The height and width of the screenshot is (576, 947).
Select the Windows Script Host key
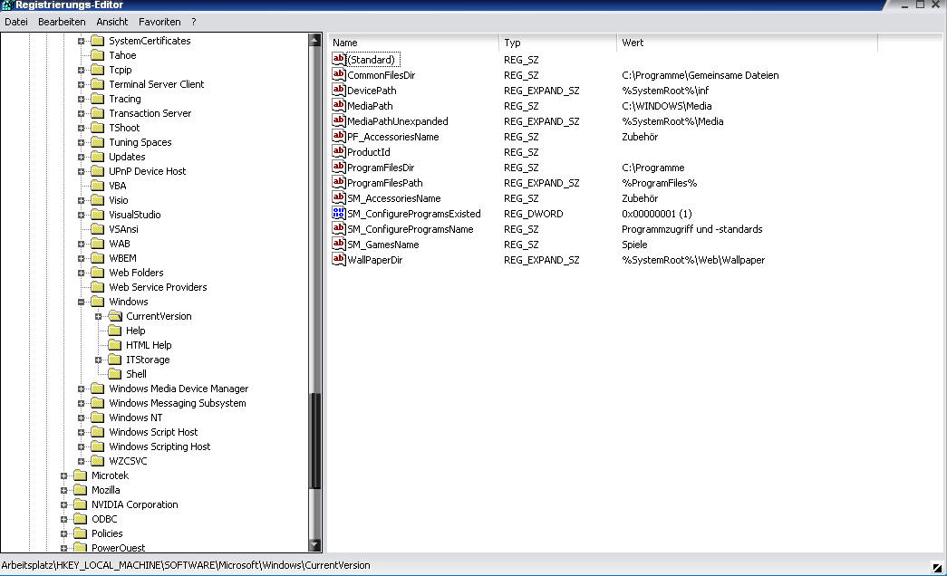[153, 432]
